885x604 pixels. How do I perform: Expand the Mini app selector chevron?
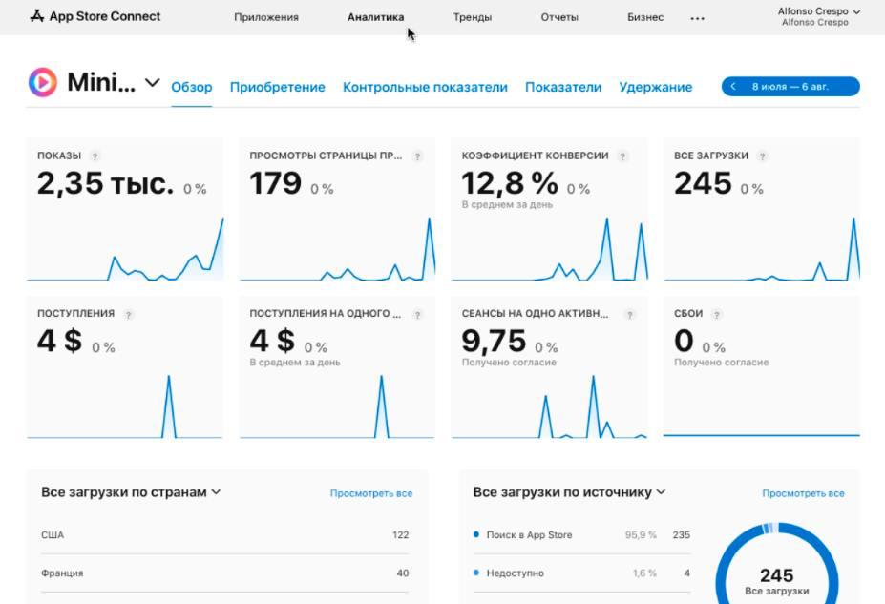pos(152,83)
